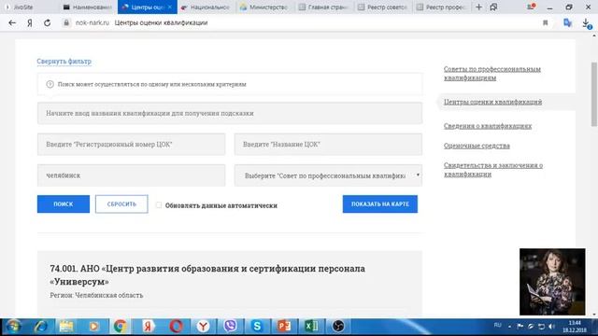
Task: Open the Windows Start button
Action: tap(13, 326)
